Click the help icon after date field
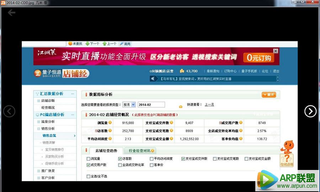This screenshot has width=320, height=192. 181,107
